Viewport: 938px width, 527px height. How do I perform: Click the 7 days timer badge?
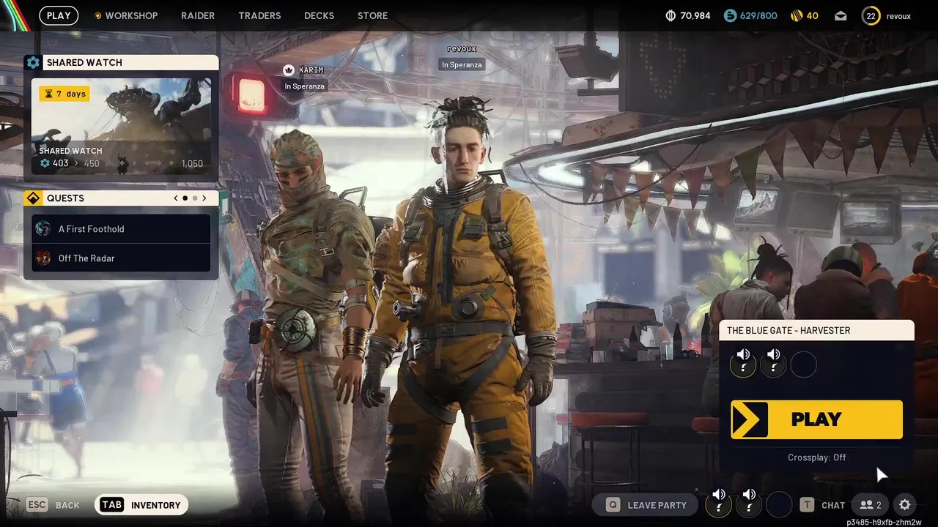pos(64,94)
